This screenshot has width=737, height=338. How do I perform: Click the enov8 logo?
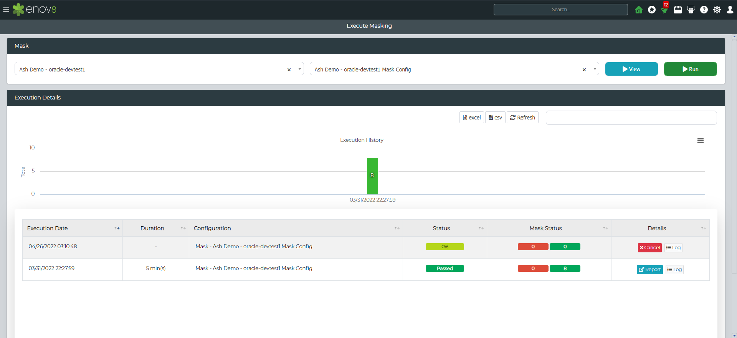point(35,10)
